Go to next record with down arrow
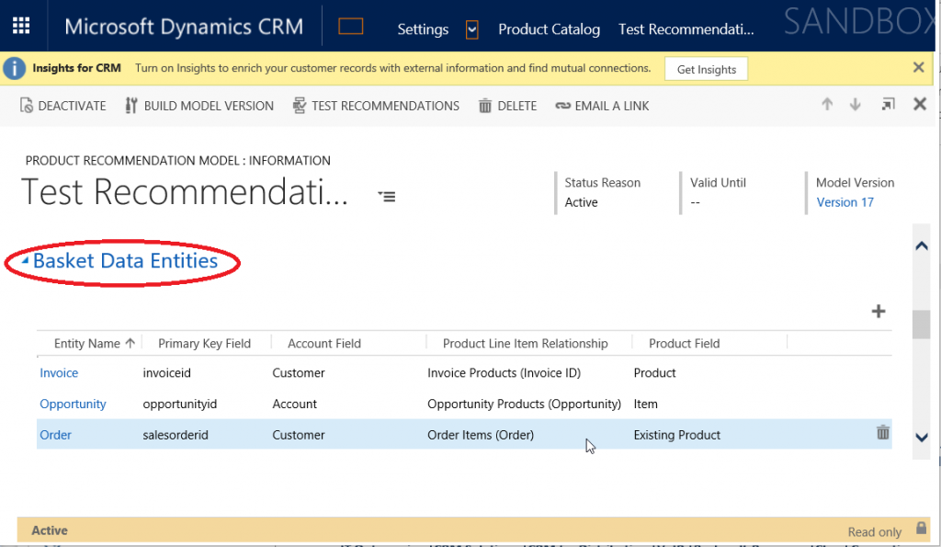The width and height of the screenshot is (941, 547). pos(856,105)
